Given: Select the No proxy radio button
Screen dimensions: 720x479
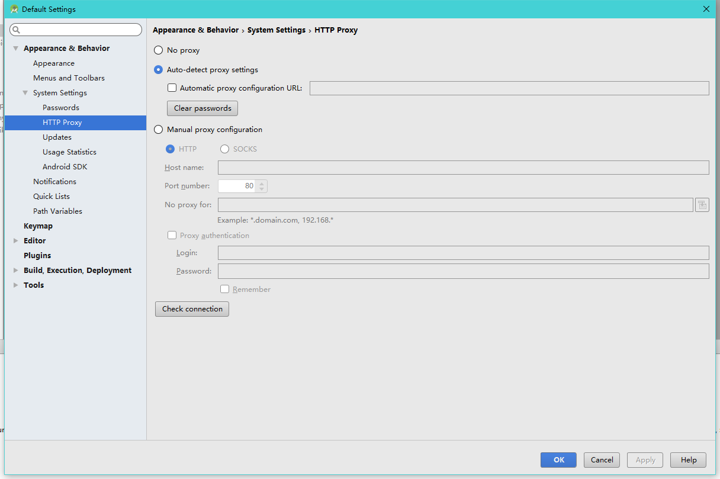Looking at the screenshot, I should click(159, 50).
